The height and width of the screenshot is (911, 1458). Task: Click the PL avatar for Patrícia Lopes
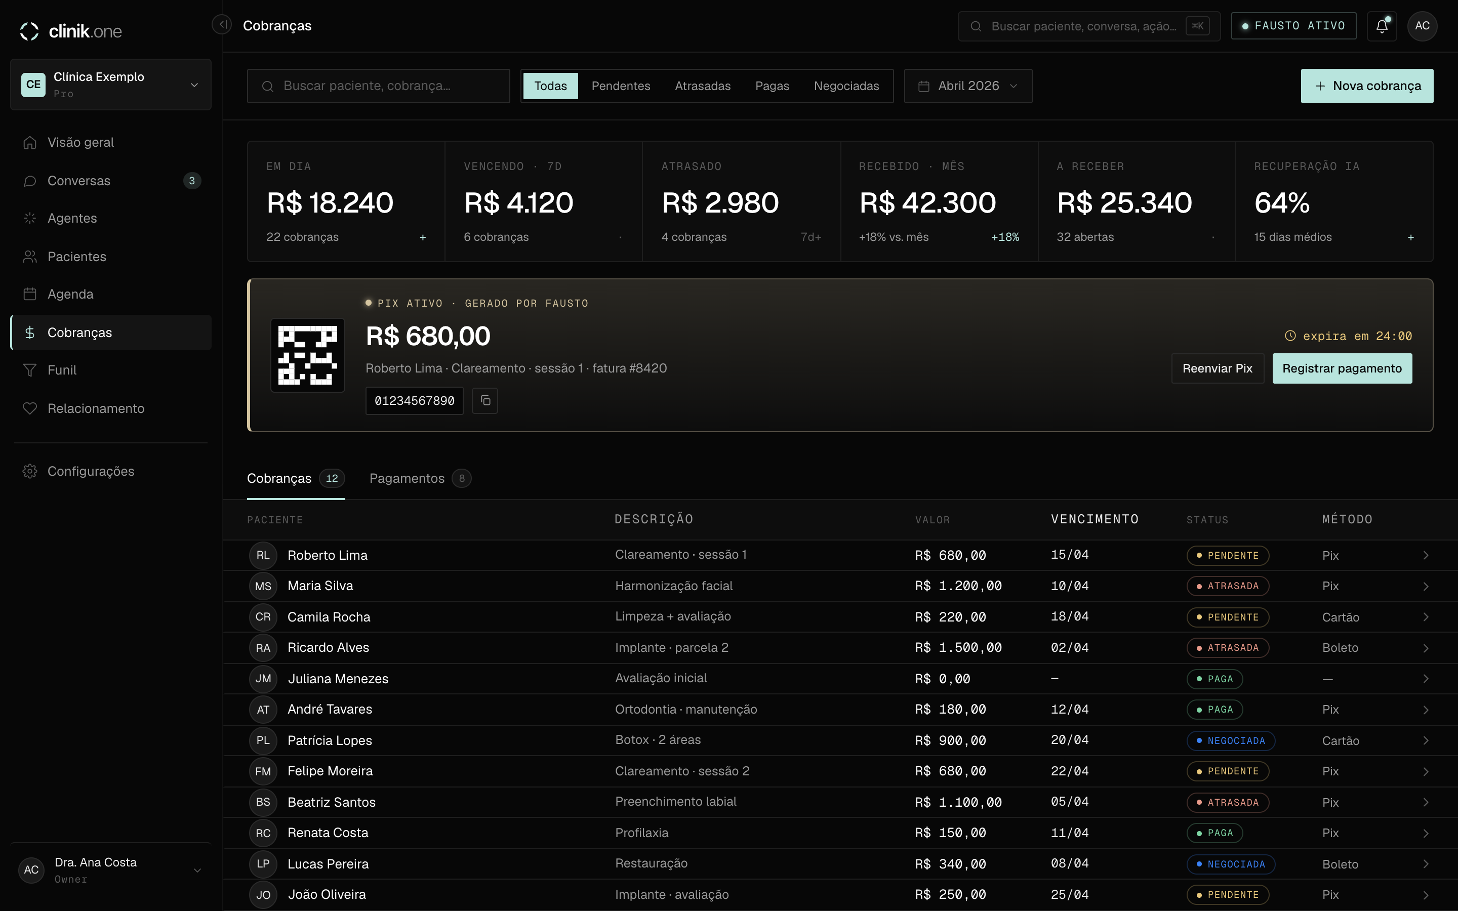tap(263, 740)
